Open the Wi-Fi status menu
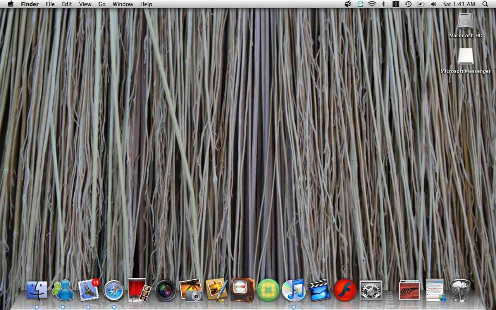 pos(372,4)
